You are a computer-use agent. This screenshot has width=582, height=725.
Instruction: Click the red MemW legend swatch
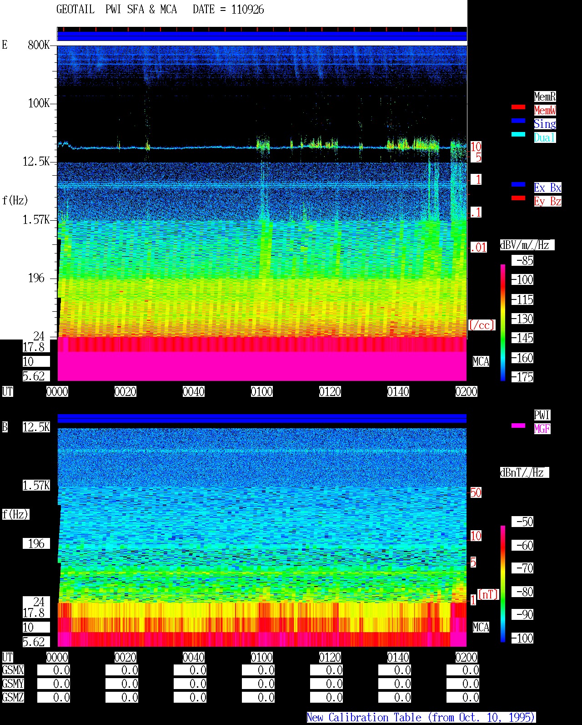coord(518,107)
